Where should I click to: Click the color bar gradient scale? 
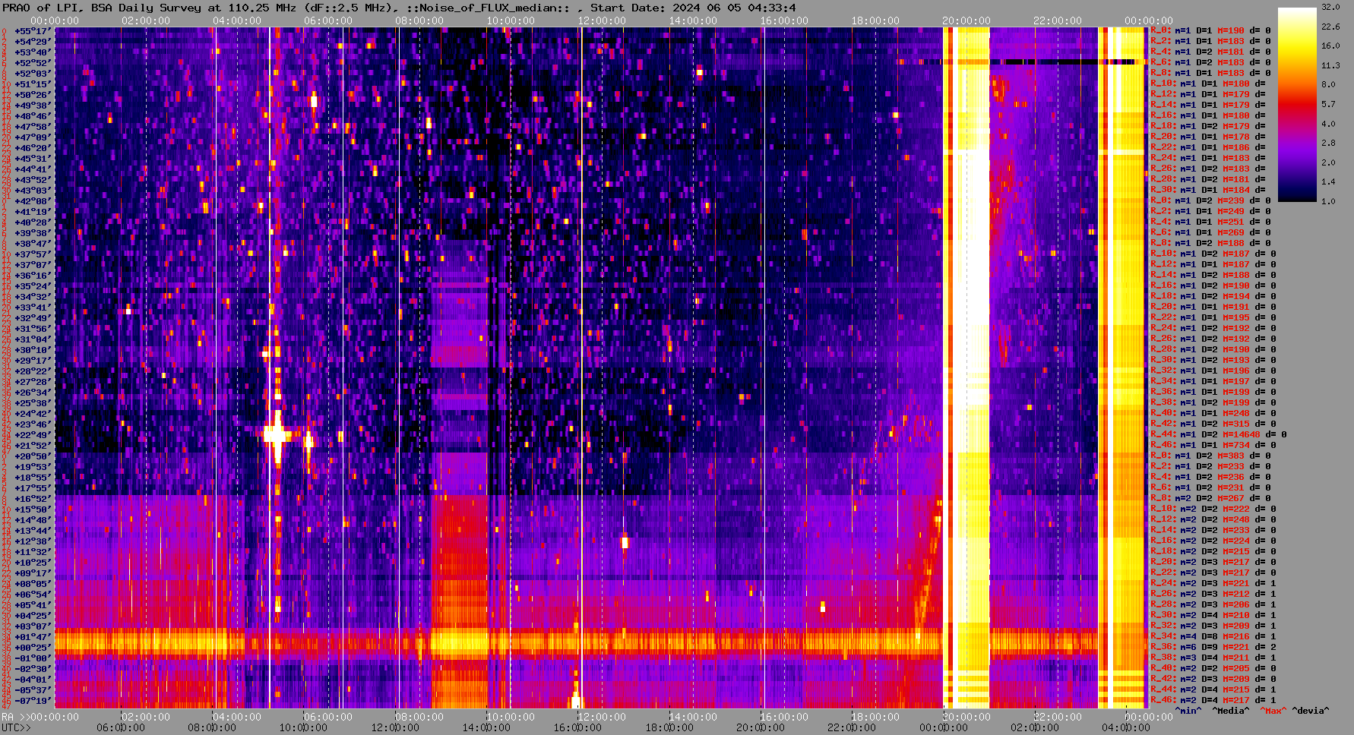pyautogui.click(x=1297, y=104)
